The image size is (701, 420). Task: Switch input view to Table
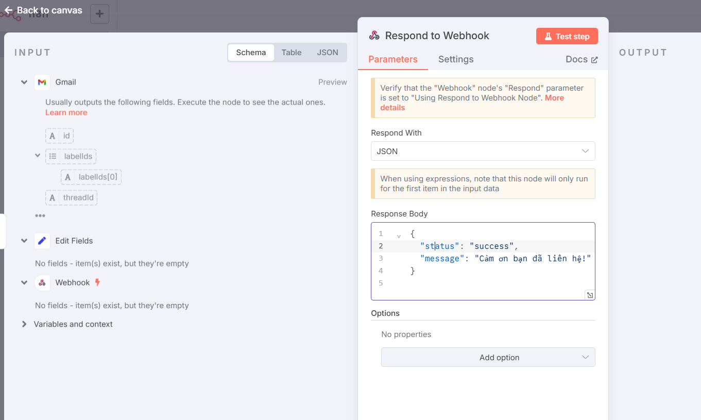pos(292,53)
